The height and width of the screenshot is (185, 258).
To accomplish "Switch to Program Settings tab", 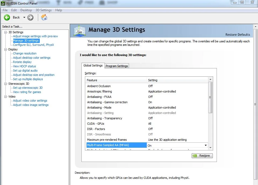I will (x=117, y=66).
